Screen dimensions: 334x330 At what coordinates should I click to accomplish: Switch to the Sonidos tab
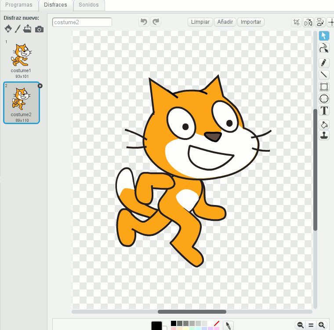click(89, 5)
